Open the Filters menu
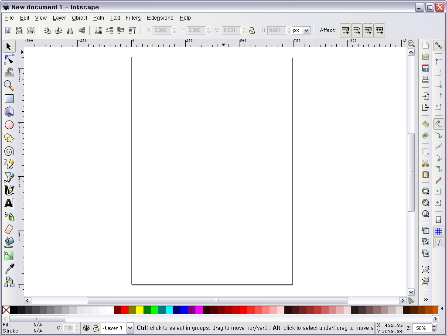 point(133,18)
